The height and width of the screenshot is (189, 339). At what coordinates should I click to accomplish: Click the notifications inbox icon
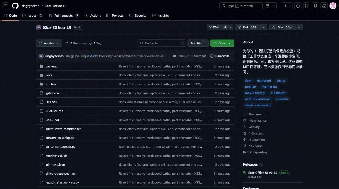(x=324, y=6)
